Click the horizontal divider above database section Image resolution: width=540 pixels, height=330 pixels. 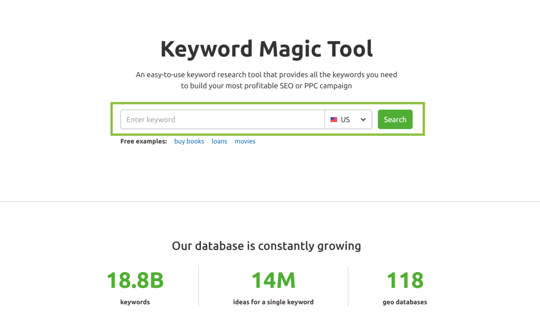[270, 201]
